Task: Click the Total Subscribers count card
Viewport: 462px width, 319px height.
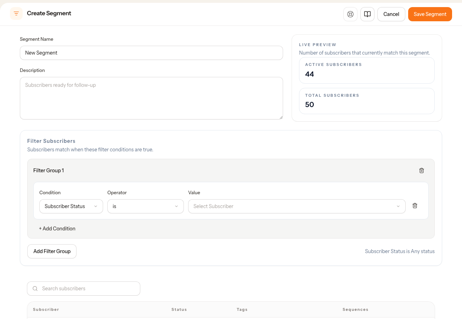Action: click(367, 101)
